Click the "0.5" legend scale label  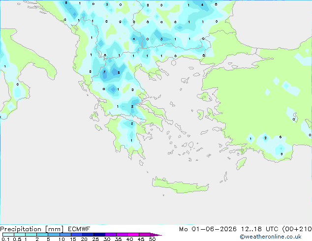[17, 239]
